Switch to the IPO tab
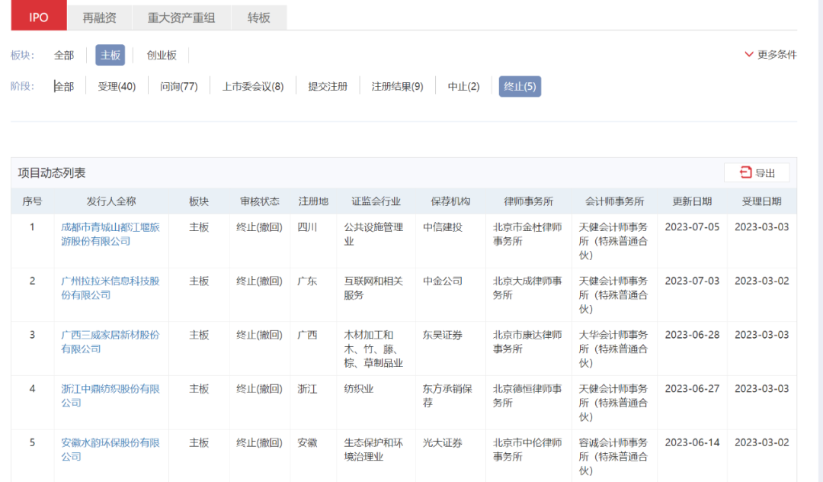Image resolution: width=823 pixels, height=482 pixels. [x=37, y=16]
